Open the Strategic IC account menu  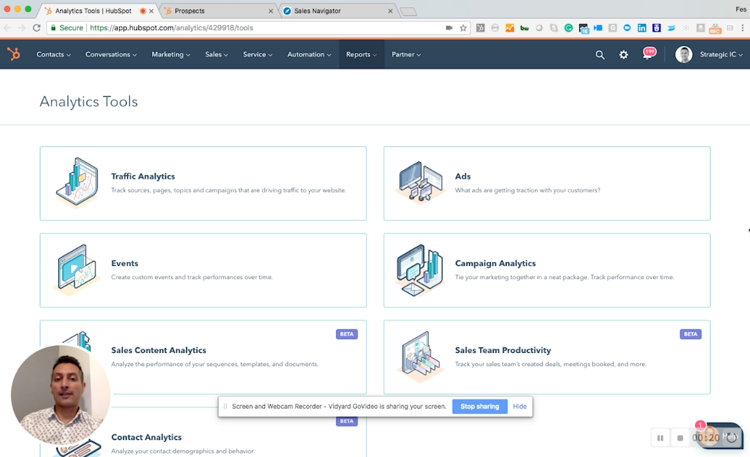click(x=721, y=55)
